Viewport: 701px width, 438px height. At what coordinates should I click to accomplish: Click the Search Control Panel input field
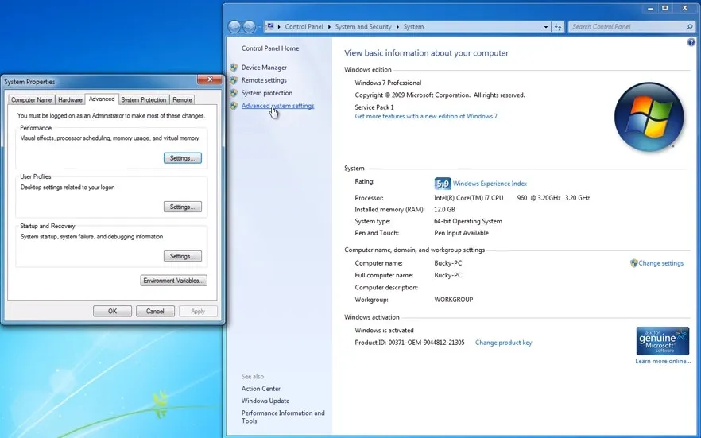(627, 27)
